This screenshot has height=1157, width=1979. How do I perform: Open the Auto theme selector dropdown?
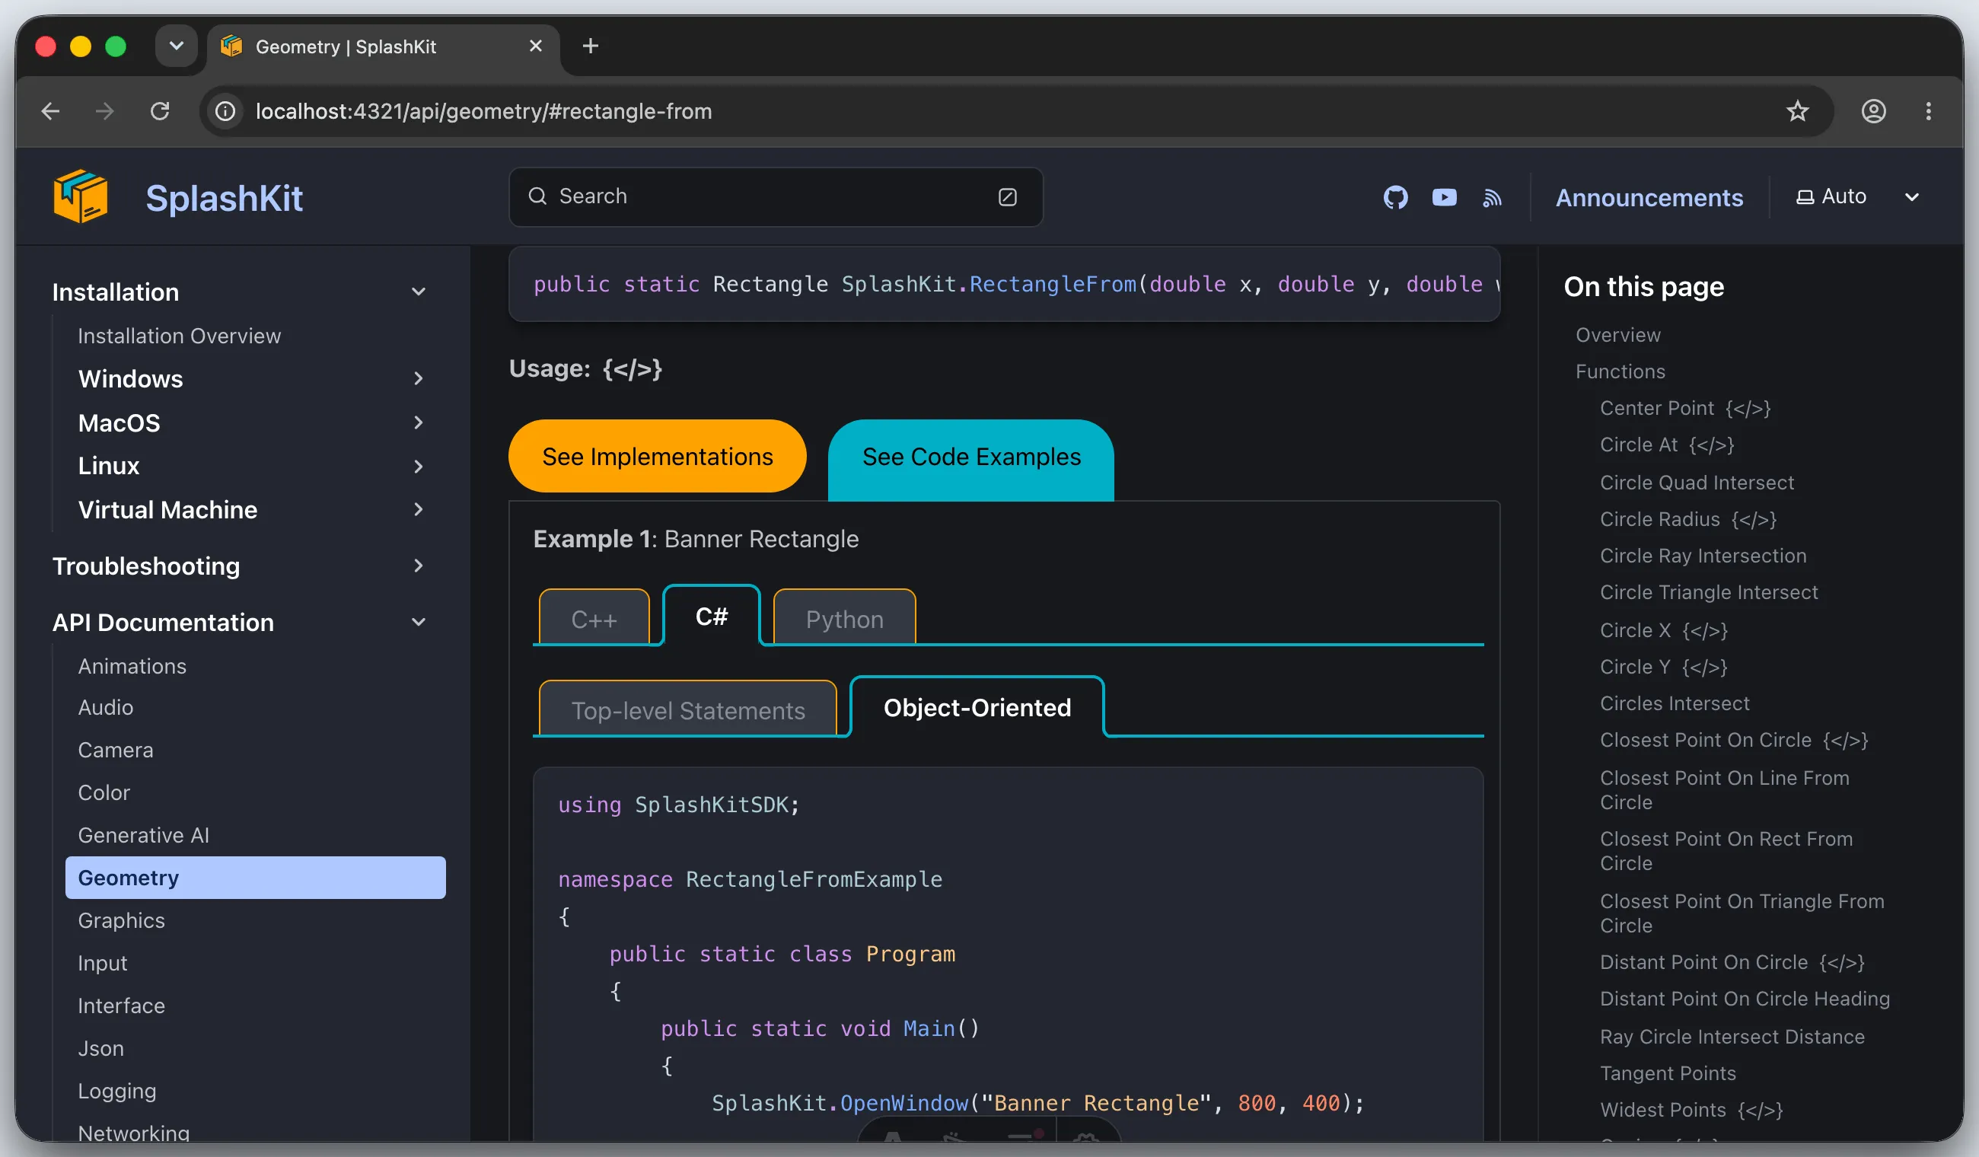(1857, 196)
